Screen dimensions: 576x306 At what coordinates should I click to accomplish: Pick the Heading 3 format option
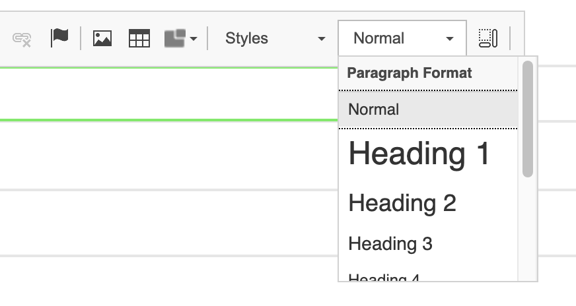click(x=390, y=244)
